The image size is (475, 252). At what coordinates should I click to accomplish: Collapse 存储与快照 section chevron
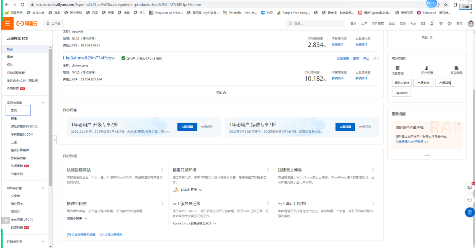pyautogui.click(x=43, y=242)
